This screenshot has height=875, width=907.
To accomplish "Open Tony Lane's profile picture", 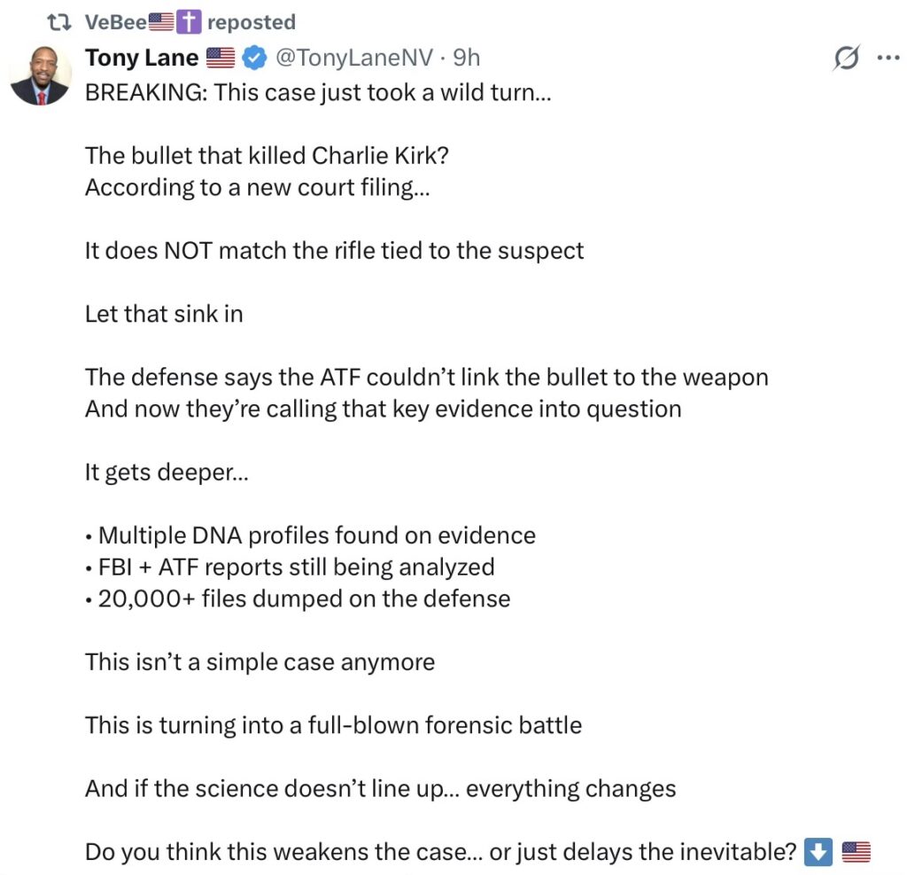I will [41, 76].
